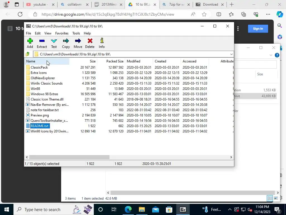Sort by Modified column header
This screenshot has width=286, height=215.
pos(139,61)
